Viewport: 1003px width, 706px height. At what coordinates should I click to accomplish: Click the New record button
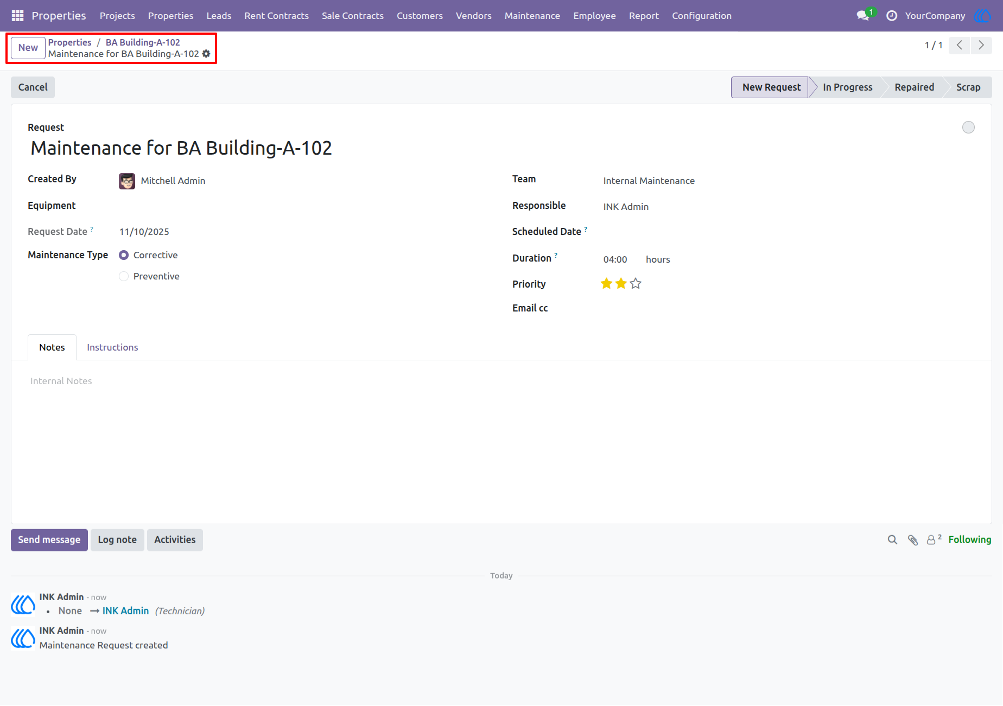tap(28, 48)
